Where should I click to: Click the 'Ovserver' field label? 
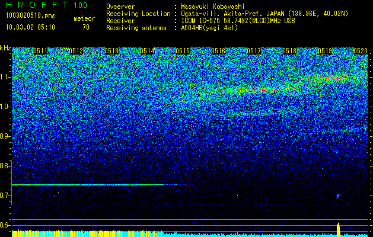[x=120, y=7]
